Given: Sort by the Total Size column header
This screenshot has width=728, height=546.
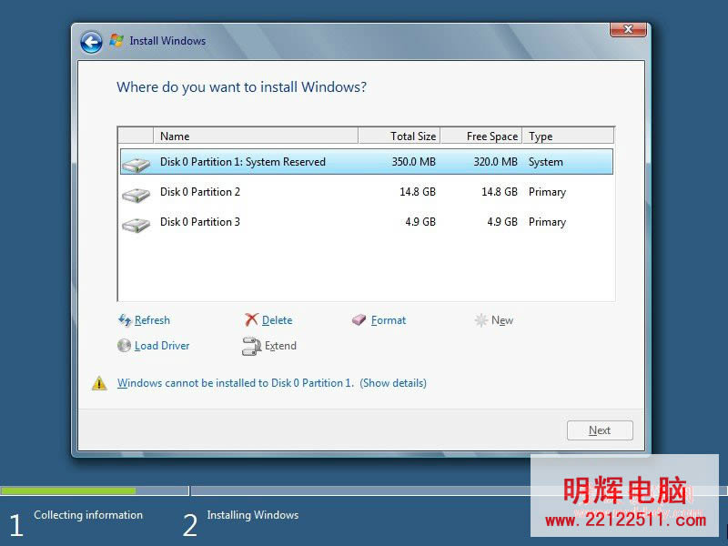Looking at the screenshot, I should point(399,136).
